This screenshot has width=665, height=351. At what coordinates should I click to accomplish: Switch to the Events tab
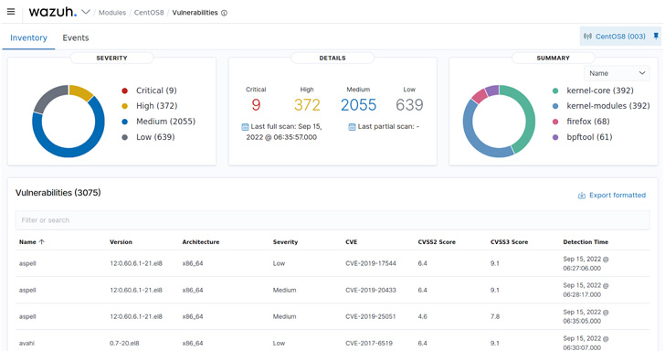76,37
